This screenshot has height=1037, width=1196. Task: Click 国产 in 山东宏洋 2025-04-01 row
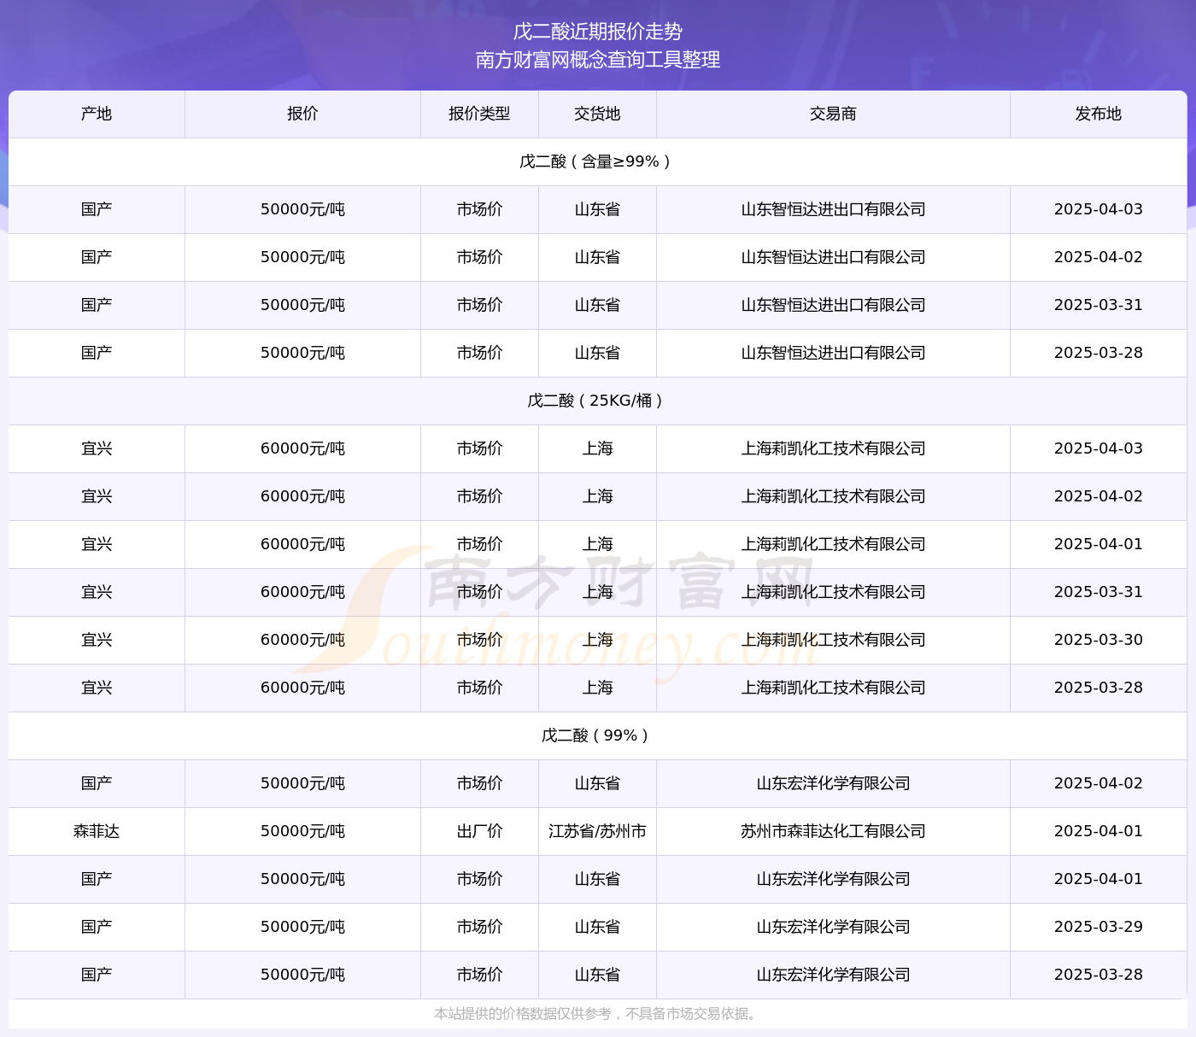coord(97,879)
